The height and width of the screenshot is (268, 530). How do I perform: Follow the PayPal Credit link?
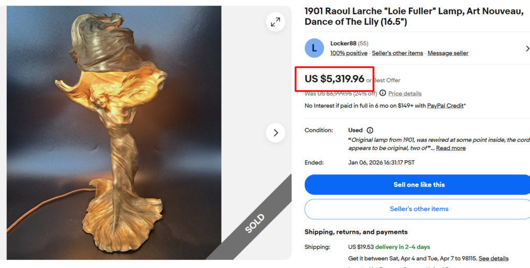point(445,106)
